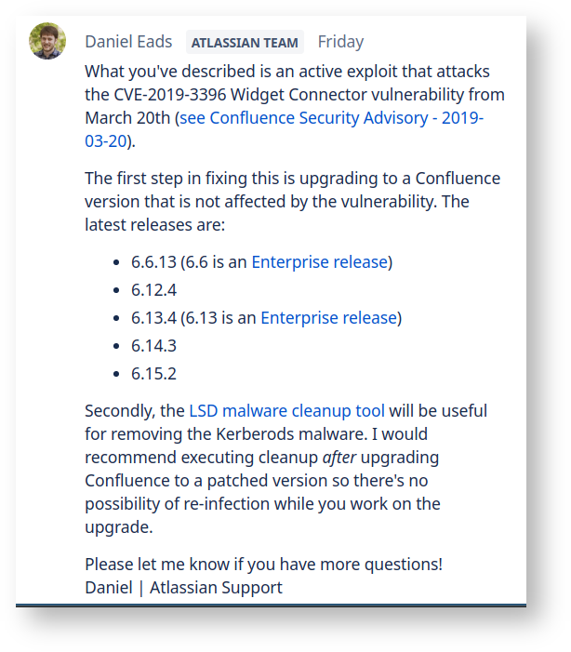Open the Confluence Security Advisory 2019-03-20 link
571x652 pixels.
pyautogui.click(x=331, y=118)
